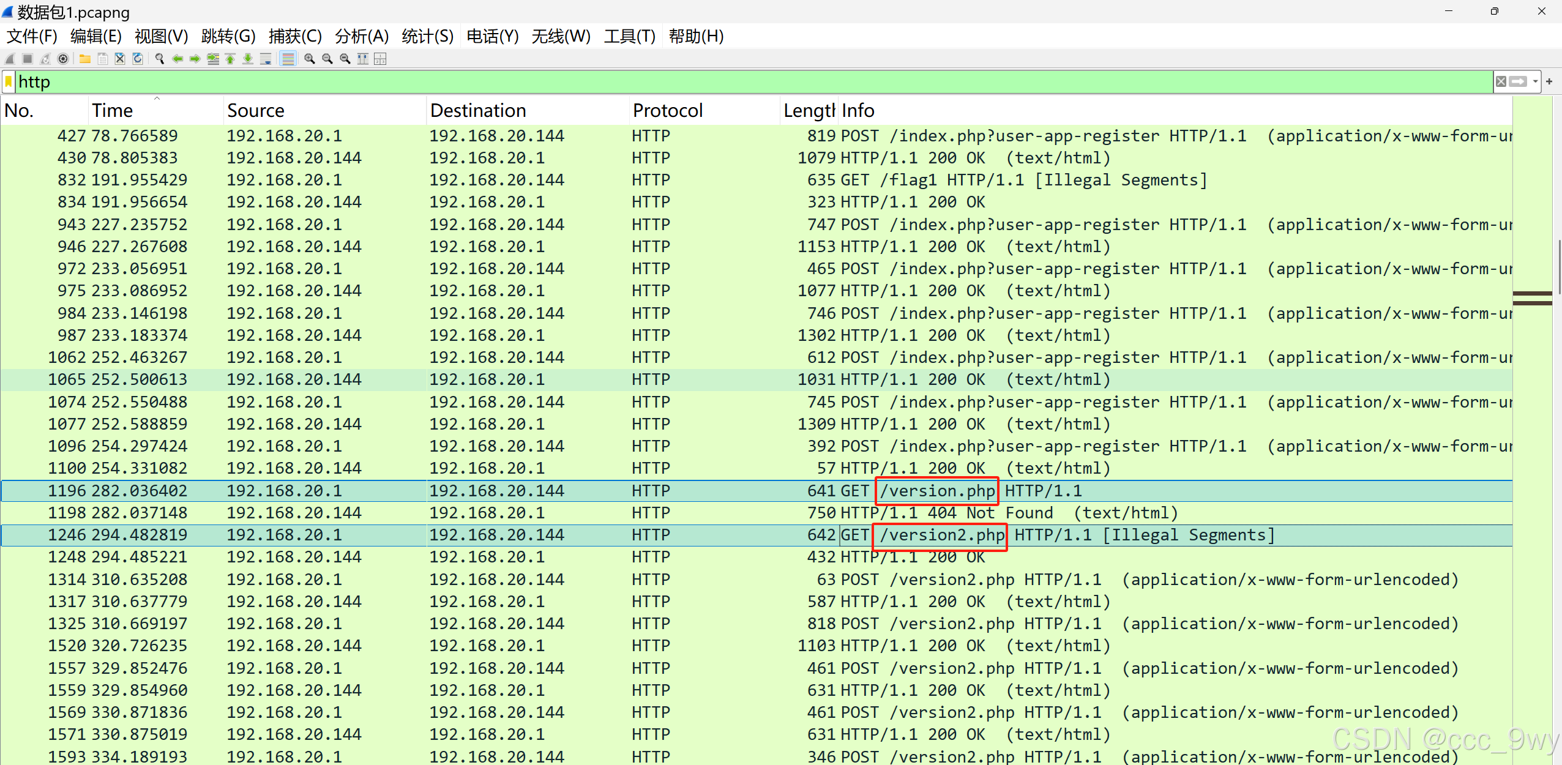
Task: Click the zoom in magnifier icon
Action: 310,59
